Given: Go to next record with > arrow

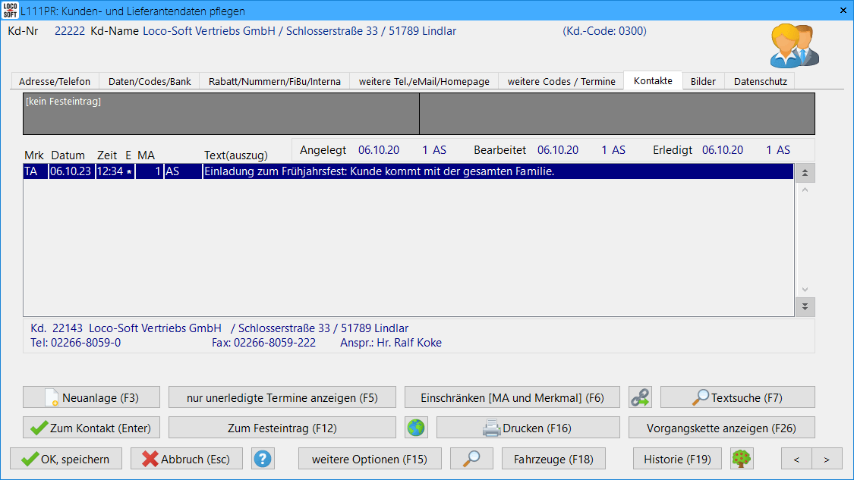Looking at the screenshot, I should click(x=827, y=459).
